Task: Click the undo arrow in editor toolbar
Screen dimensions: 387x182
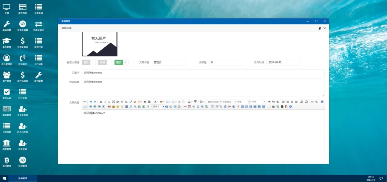Action: [x=91, y=102]
